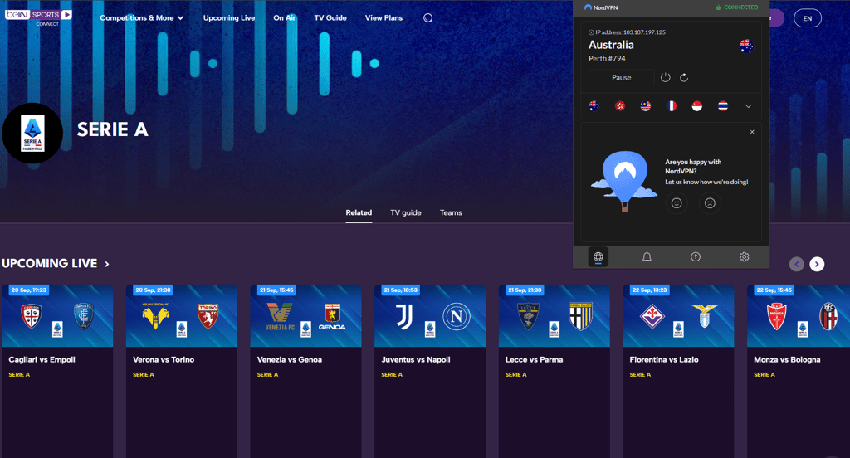Show previous matches with the carousel left arrow

796,264
